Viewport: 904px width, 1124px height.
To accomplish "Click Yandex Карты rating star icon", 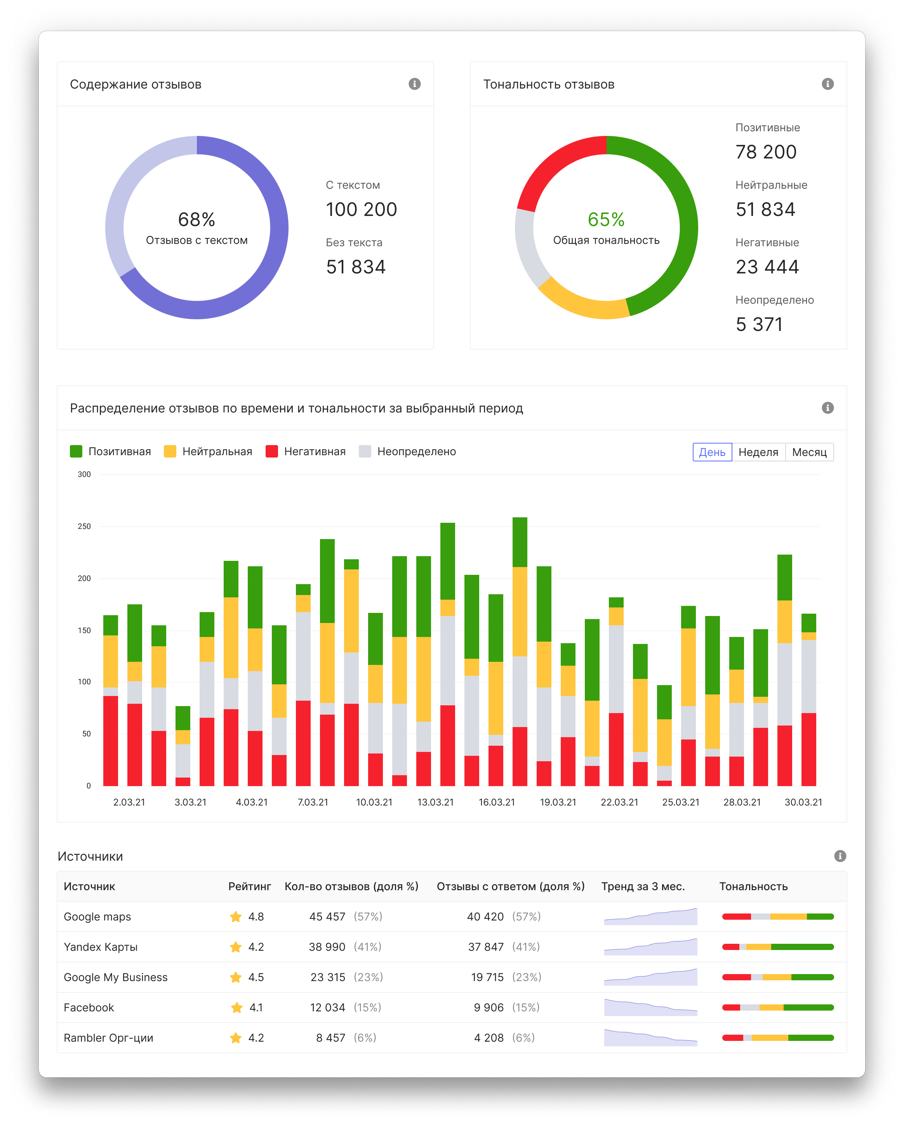I will click(236, 947).
